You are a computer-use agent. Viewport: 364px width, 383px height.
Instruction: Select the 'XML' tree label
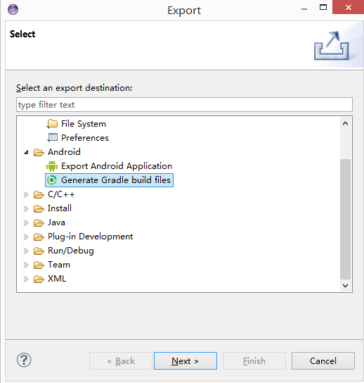57,279
